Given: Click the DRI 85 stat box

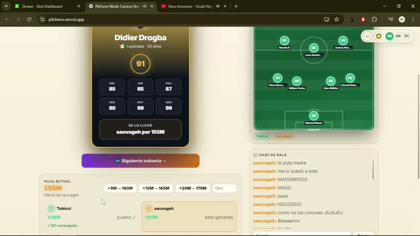Looking at the screenshot, I should tap(140, 87).
